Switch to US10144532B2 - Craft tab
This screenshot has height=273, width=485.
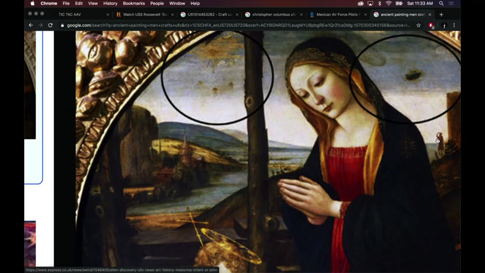coord(210,14)
